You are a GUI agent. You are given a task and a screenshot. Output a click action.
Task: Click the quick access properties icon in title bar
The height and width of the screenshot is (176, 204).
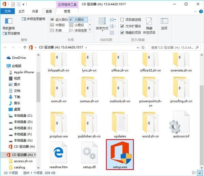click(x=13, y=4)
